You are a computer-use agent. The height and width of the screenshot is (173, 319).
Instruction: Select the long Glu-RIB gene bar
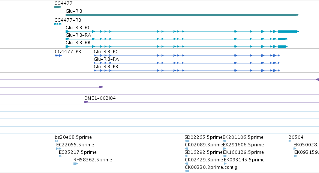(182, 15)
